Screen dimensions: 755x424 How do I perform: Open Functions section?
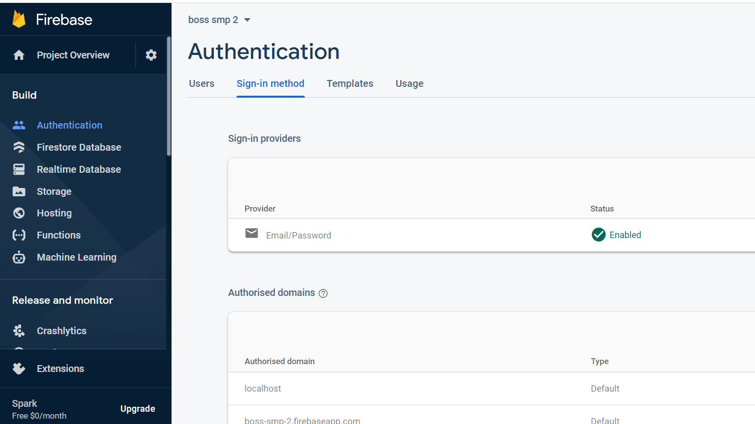(x=58, y=235)
